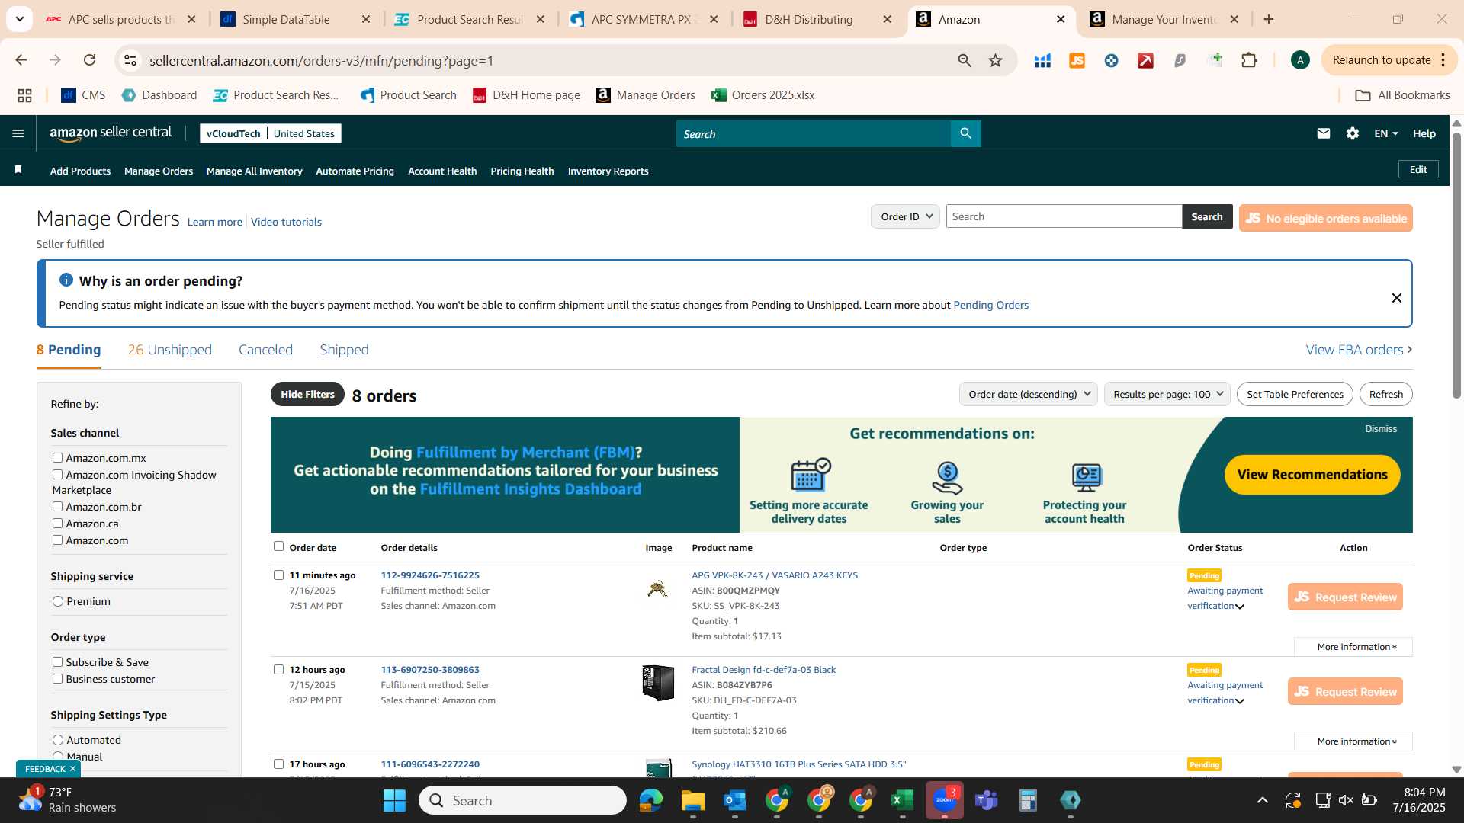Check the Amazon.com.mx sales channel
This screenshot has width=1464, height=823.
(x=57, y=457)
